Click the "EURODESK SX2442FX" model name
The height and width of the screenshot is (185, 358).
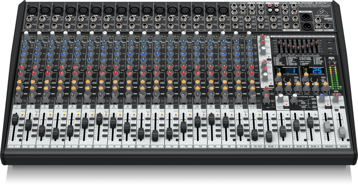[x=313, y=3]
